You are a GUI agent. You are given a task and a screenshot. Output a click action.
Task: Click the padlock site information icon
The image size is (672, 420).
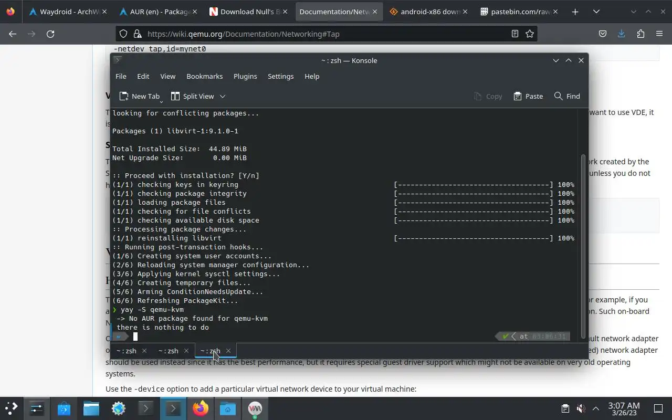point(138,34)
